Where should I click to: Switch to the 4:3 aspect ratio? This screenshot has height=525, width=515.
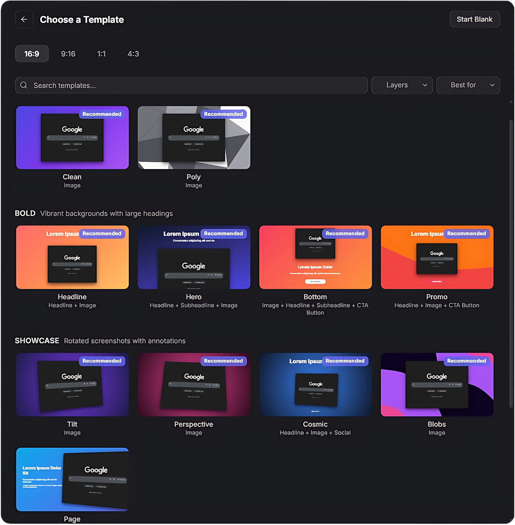133,53
